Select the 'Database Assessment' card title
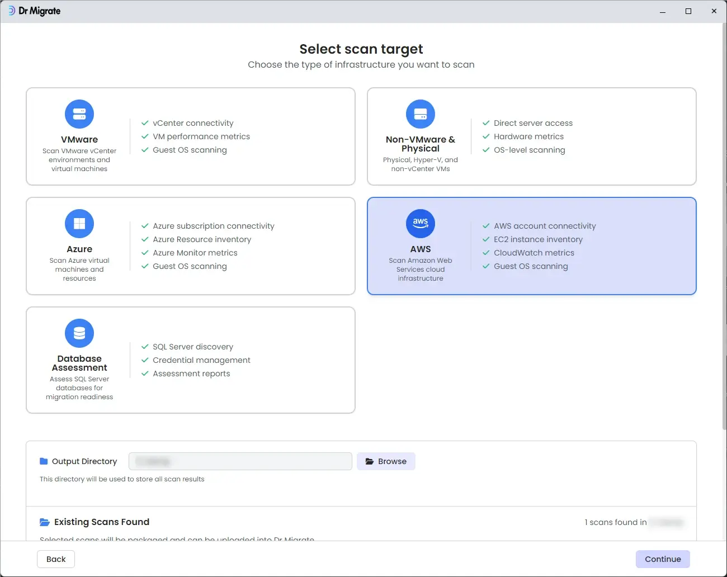Screen dimensions: 727x577 point(79,363)
